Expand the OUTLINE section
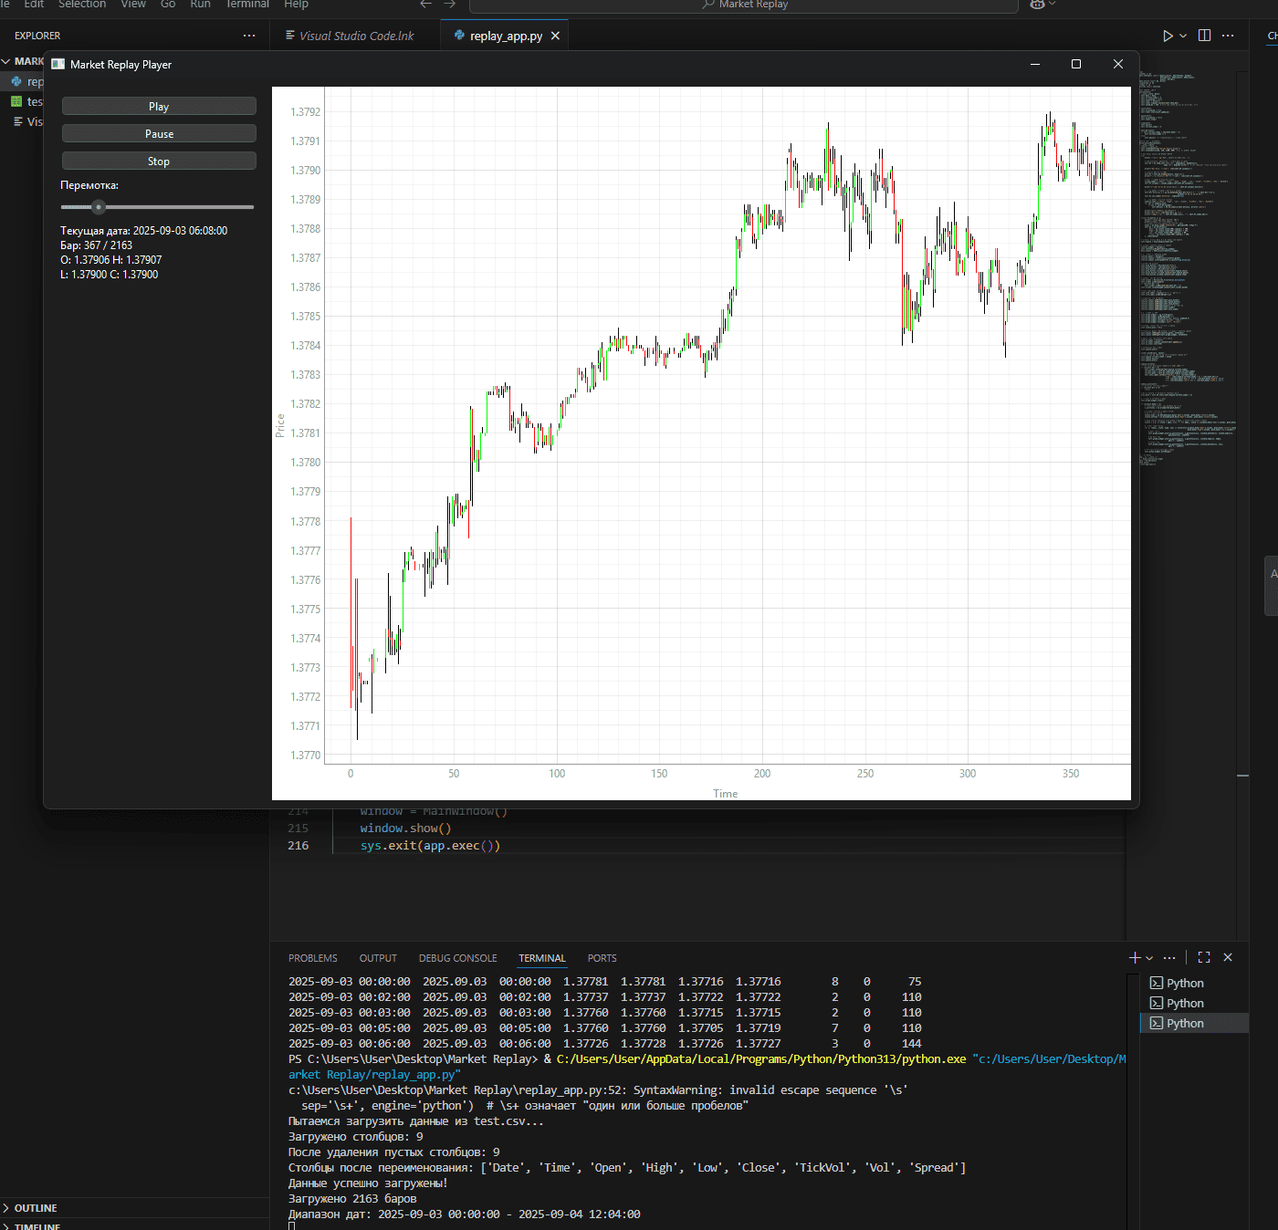The width and height of the screenshot is (1278, 1230). (35, 1208)
